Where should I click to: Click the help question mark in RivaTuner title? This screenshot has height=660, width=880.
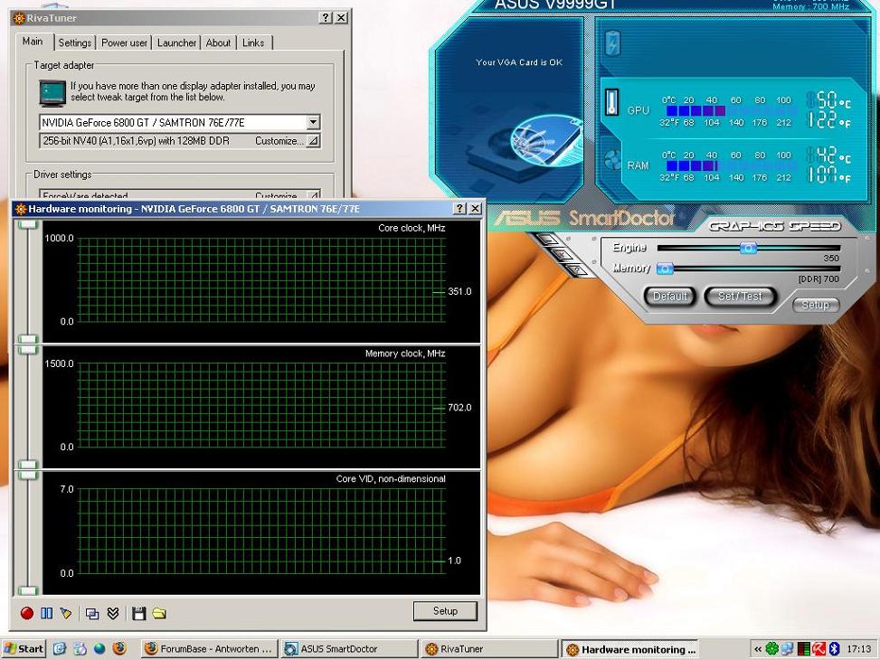[326, 17]
